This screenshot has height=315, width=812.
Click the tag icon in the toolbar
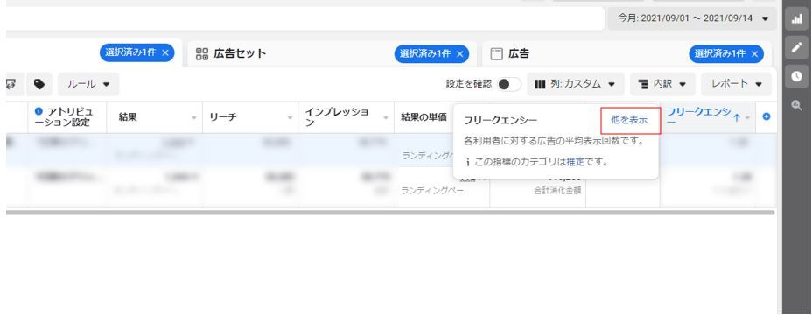39,84
